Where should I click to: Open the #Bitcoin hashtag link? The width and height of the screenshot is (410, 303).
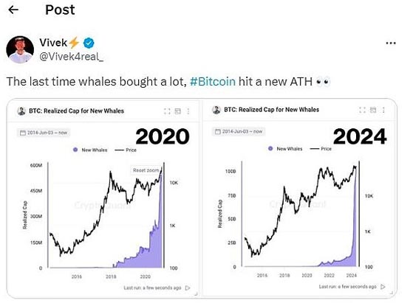click(x=213, y=81)
